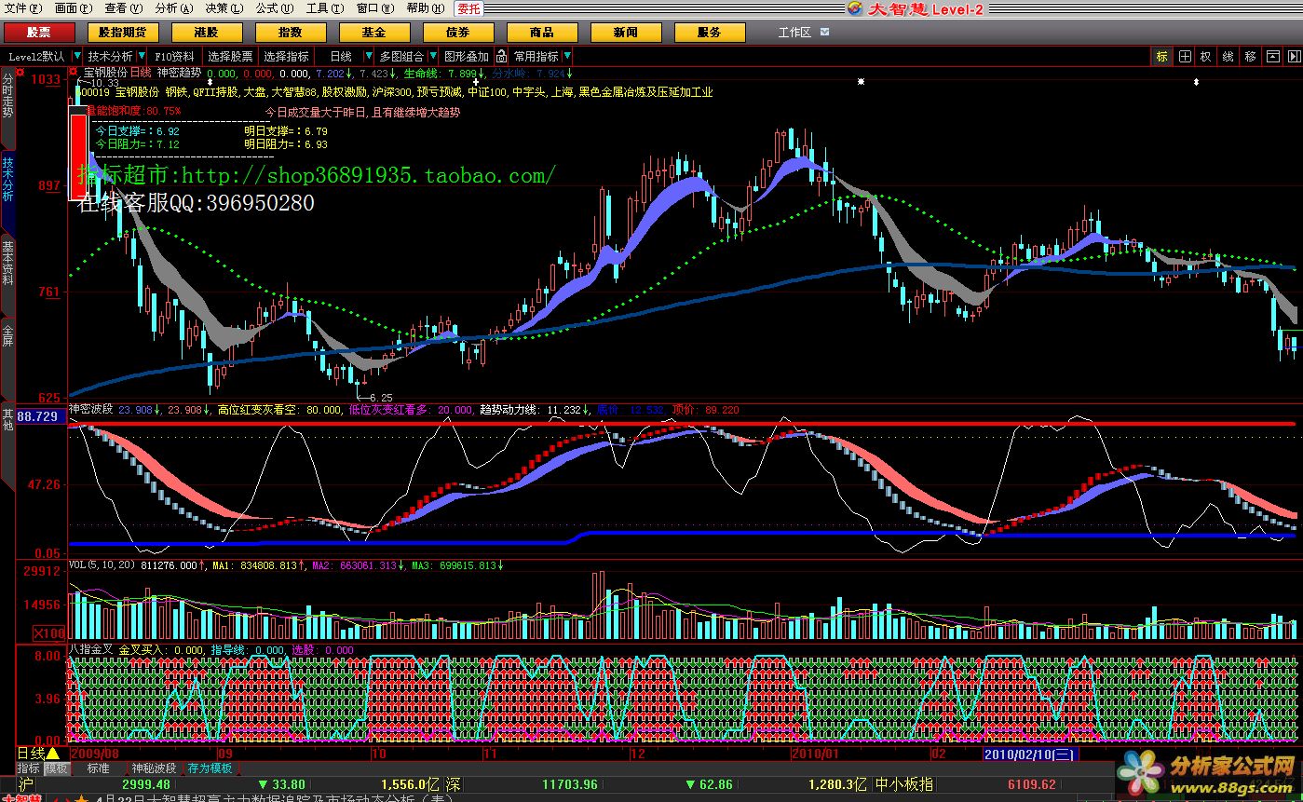Screen dimensions: 1303x802
Task: Click the crosshair grid icon in chart toolbar
Action: pos(1184,57)
